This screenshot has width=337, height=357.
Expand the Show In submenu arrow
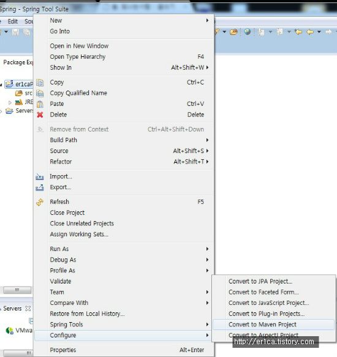(207, 67)
